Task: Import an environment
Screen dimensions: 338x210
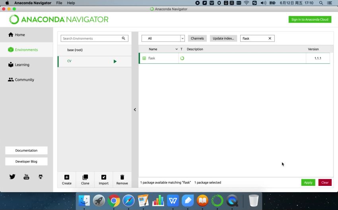Action: [x=104, y=180]
